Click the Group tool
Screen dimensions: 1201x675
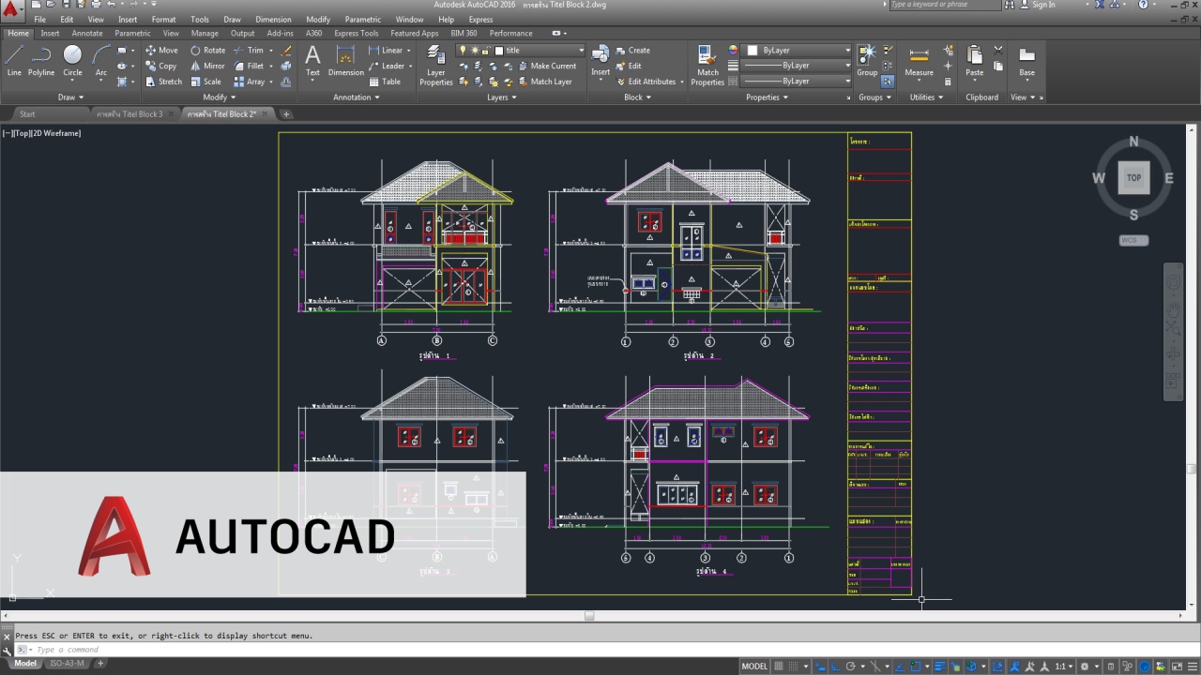(867, 61)
